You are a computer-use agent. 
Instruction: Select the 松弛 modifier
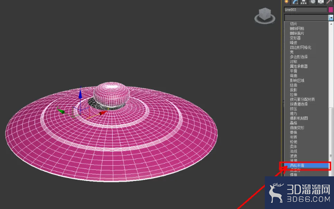pos(293,142)
